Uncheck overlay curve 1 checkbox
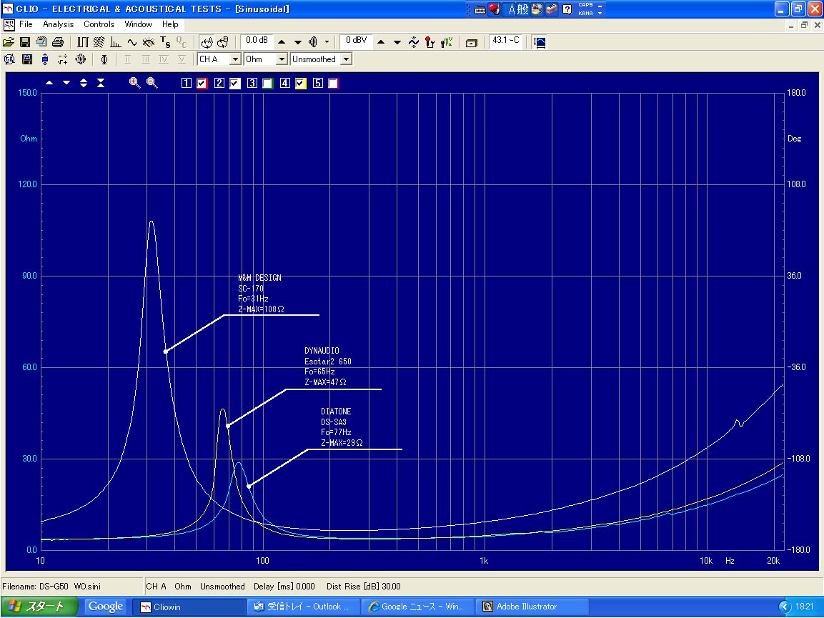 click(x=202, y=84)
